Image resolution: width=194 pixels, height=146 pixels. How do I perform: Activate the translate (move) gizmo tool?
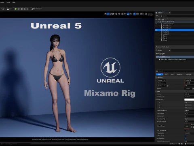click(x=108, y=14)
